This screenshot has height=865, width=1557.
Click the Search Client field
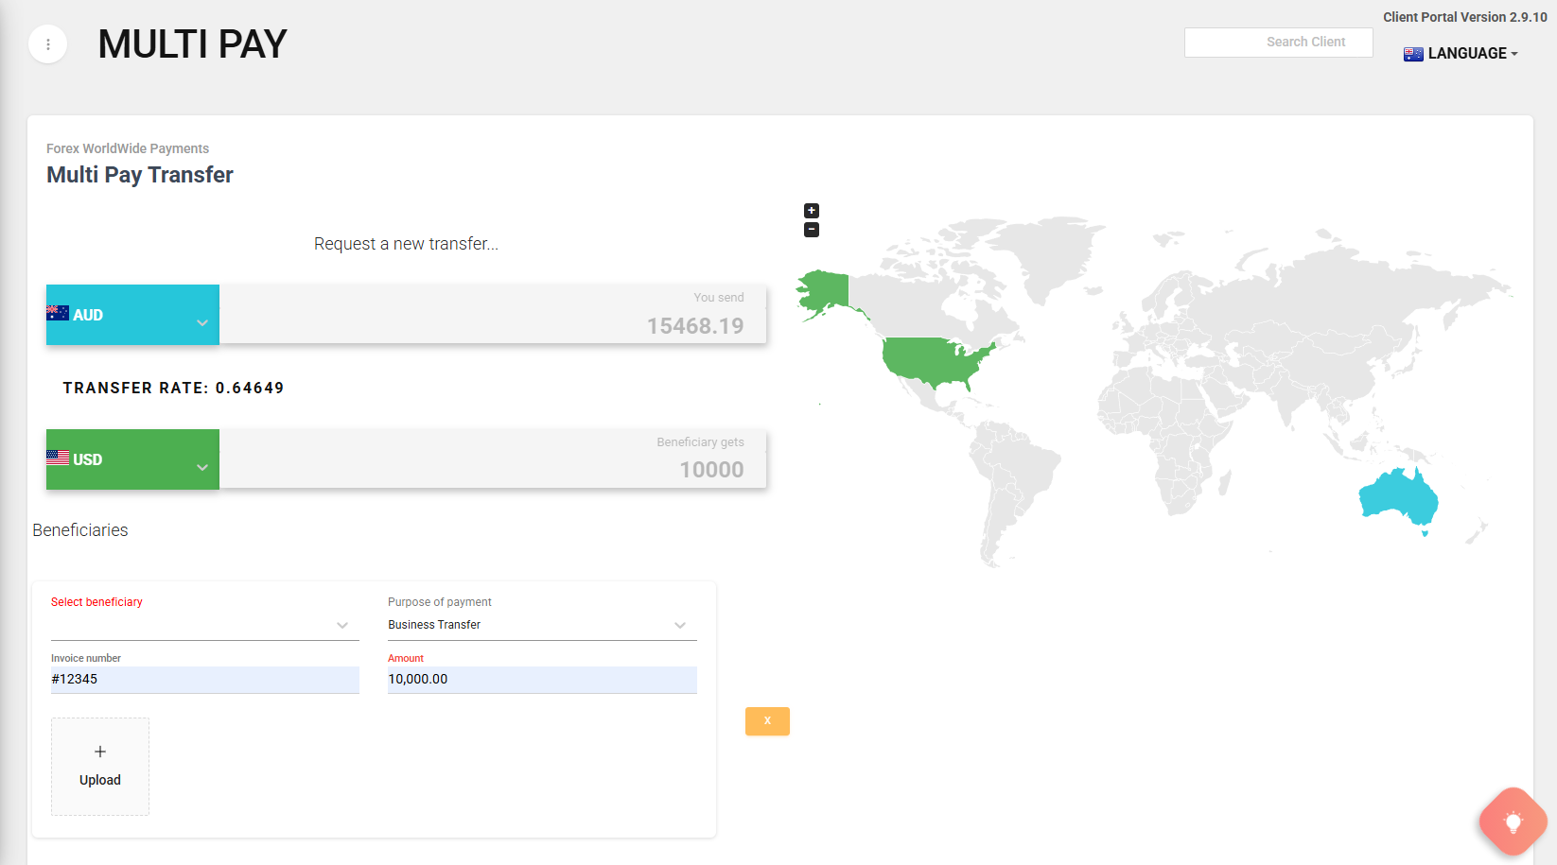[x=1278, y=43]
